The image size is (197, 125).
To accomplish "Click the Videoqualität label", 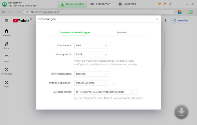I will point(64,54).
